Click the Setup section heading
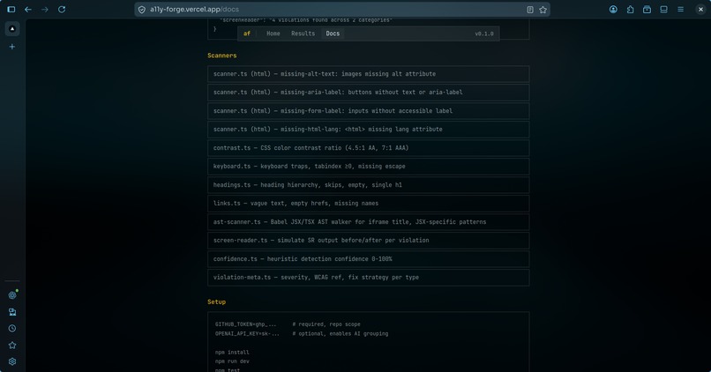Screen dimensions: 711x372 (216, 301)
